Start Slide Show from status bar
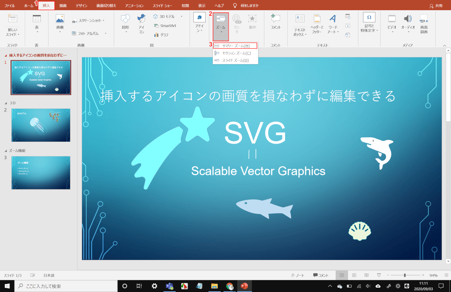The height and width of the screenshot is (292, 451). (379, 275)
